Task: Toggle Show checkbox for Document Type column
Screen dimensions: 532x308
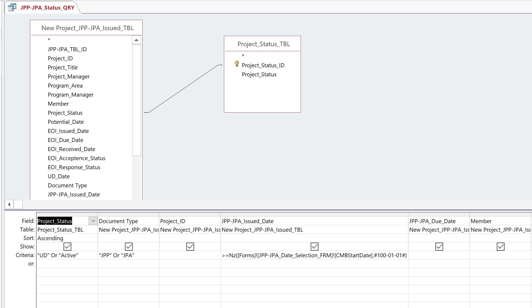Action: pyautogui.click(x=129, y=247)
